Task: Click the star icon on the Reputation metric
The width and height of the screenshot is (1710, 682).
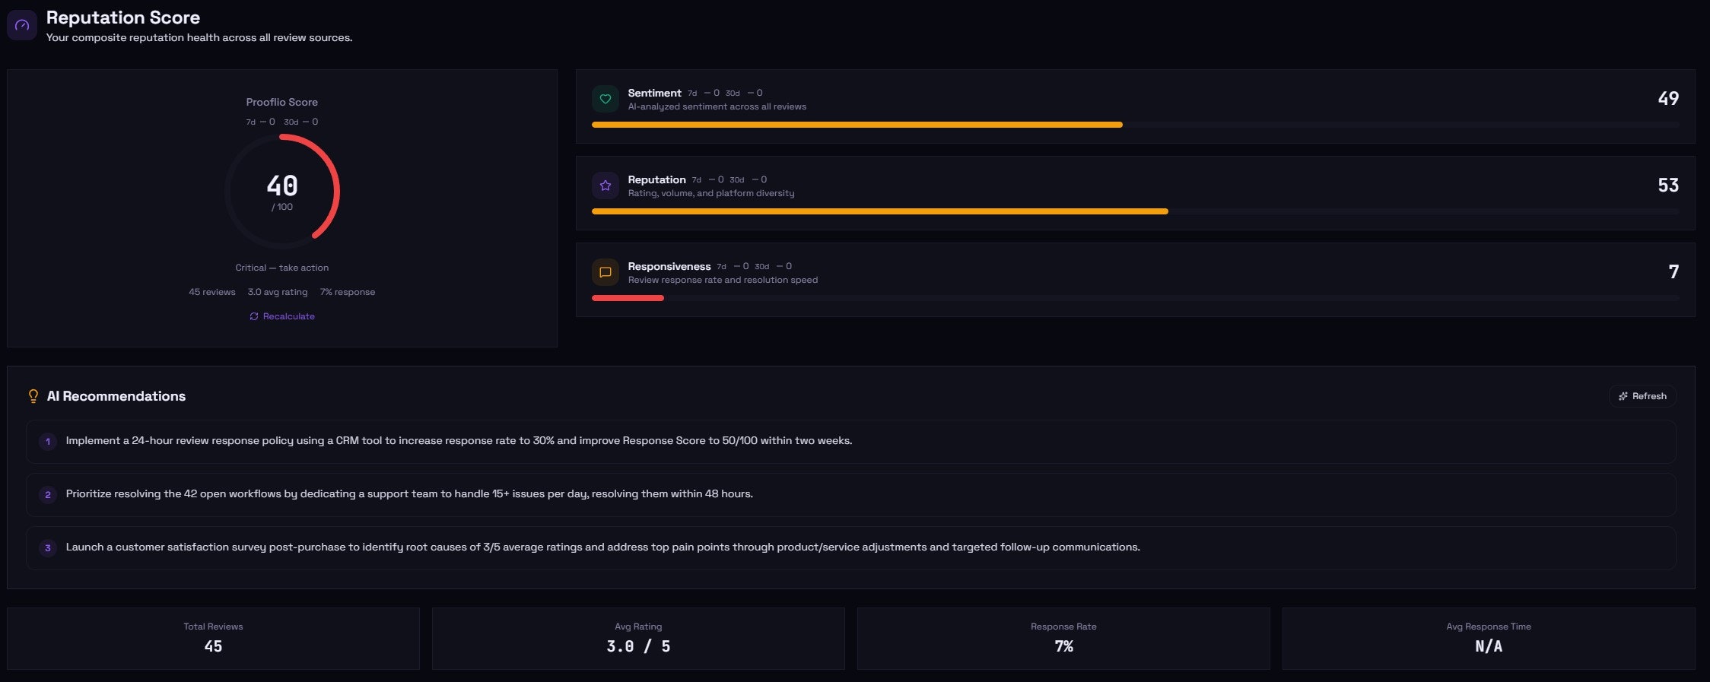Action: [x=605, y=186]
